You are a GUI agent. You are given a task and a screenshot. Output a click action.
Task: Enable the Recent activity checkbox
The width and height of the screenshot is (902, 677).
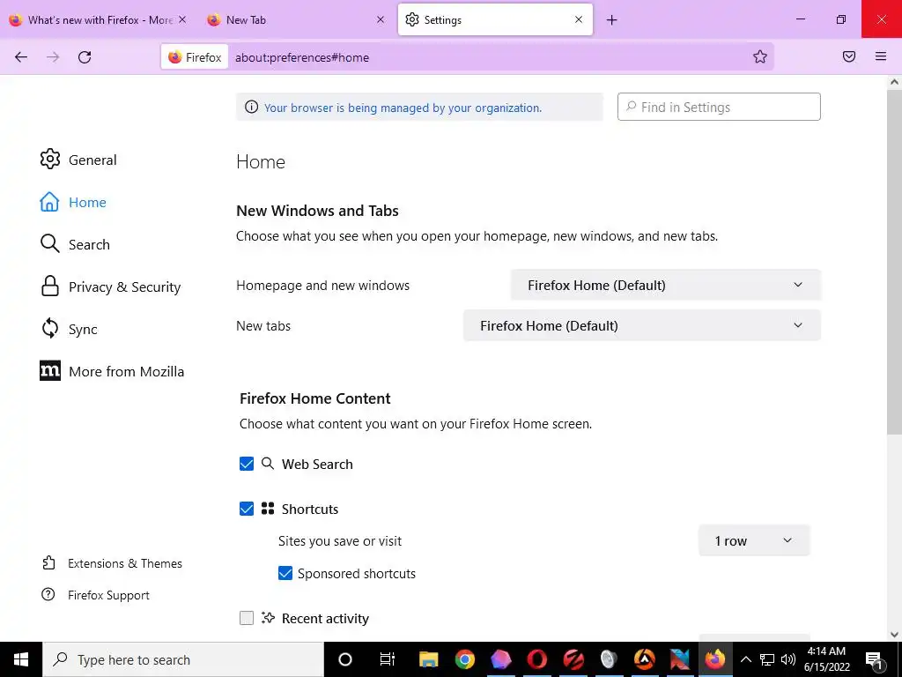pyautogui.click(x=247, y=618)
